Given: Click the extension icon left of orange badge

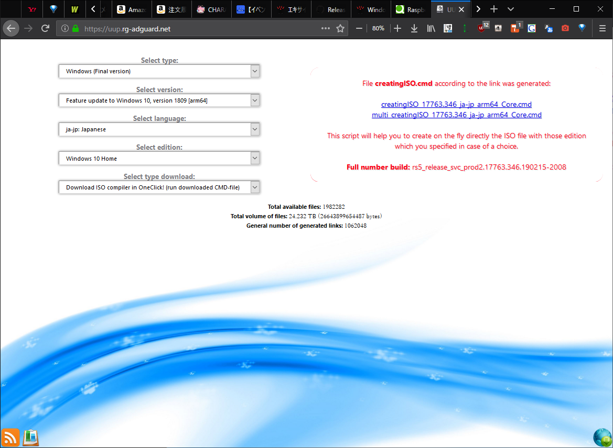Looking at the screenshot, I should click(498, 28).
